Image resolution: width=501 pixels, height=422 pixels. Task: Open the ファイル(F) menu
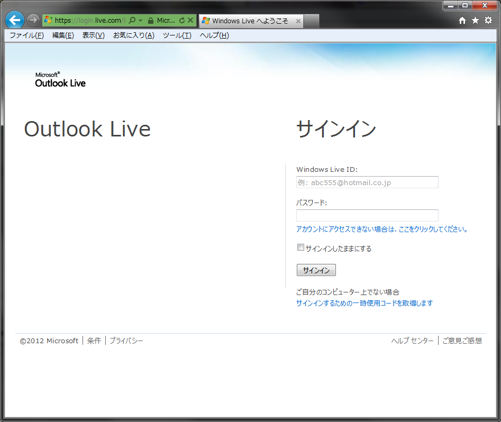(x=26, y=35)
